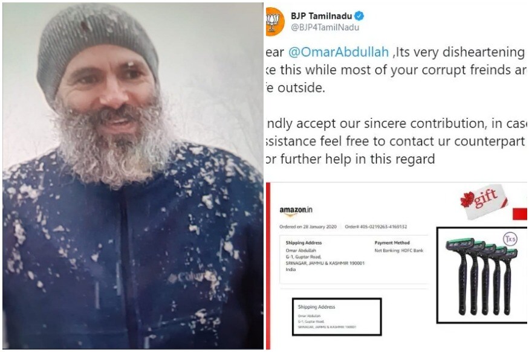Click the red rectangle beside gift tag
529x352 pixels.
520,214
